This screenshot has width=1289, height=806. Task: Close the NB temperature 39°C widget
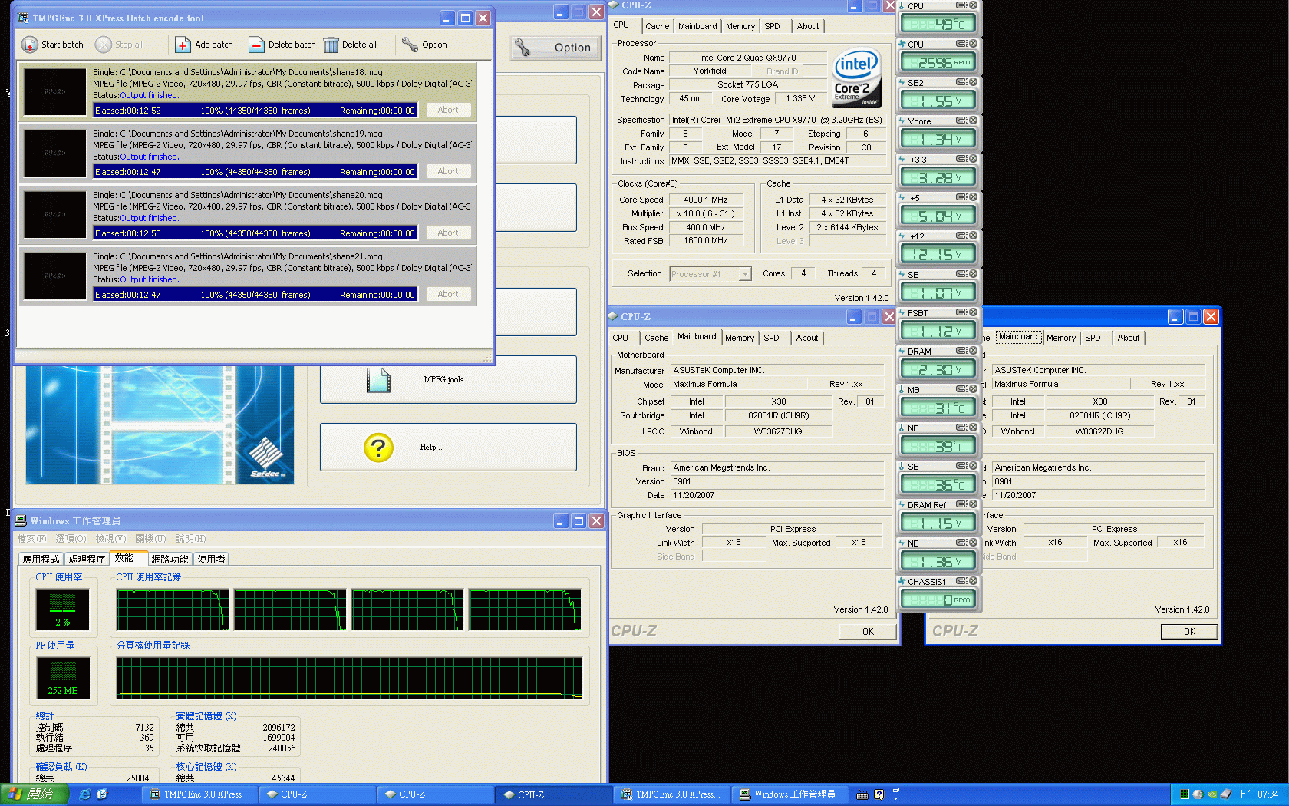(973, 428)
